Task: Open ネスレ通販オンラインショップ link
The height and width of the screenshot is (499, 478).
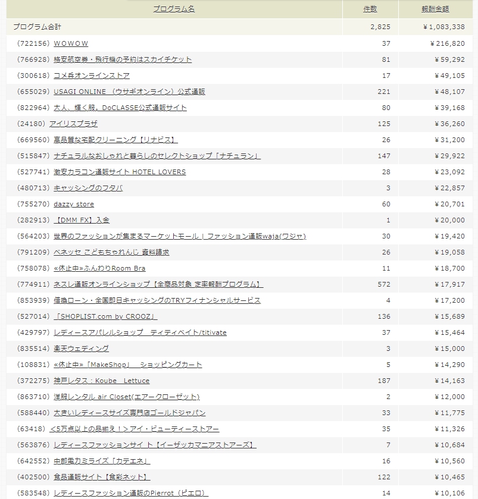Action: (x=158, y=284)
